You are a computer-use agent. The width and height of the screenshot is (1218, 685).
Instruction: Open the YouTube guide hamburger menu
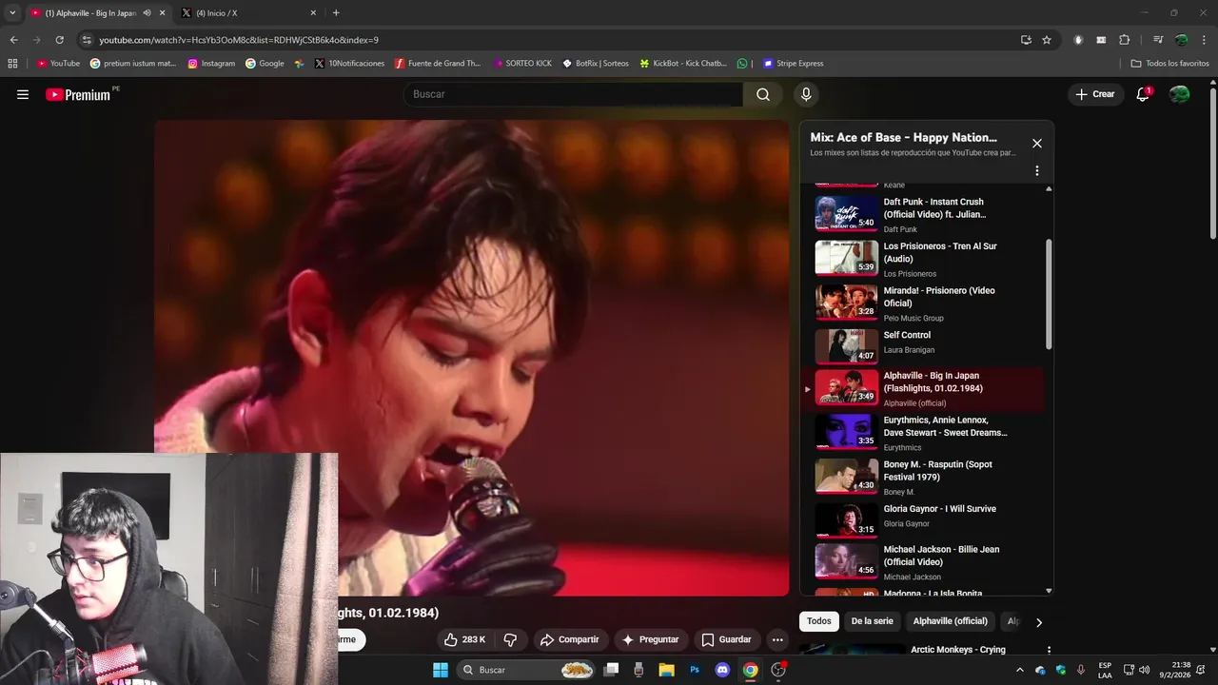pyautogui.click(x=23, y=94)
